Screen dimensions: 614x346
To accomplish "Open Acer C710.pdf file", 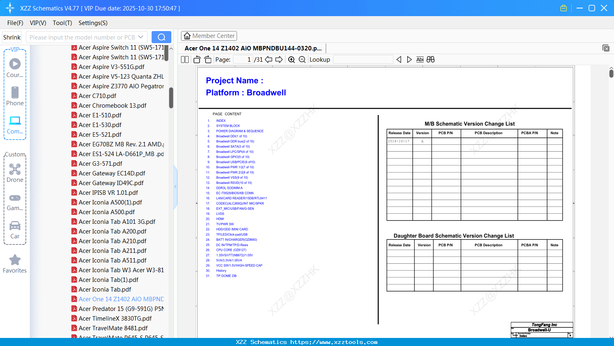I will click(x=97, y=96).
